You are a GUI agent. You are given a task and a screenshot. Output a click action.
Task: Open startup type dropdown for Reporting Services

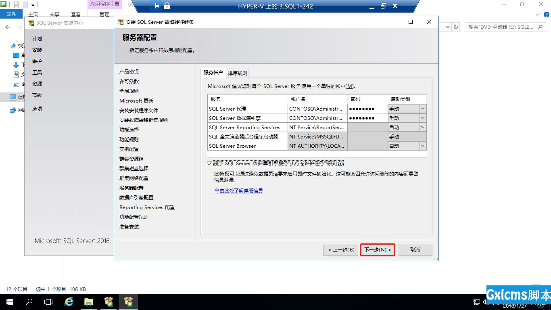point(423,127)
